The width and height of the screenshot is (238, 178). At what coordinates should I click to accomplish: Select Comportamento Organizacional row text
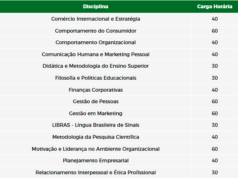click(95, 43)
